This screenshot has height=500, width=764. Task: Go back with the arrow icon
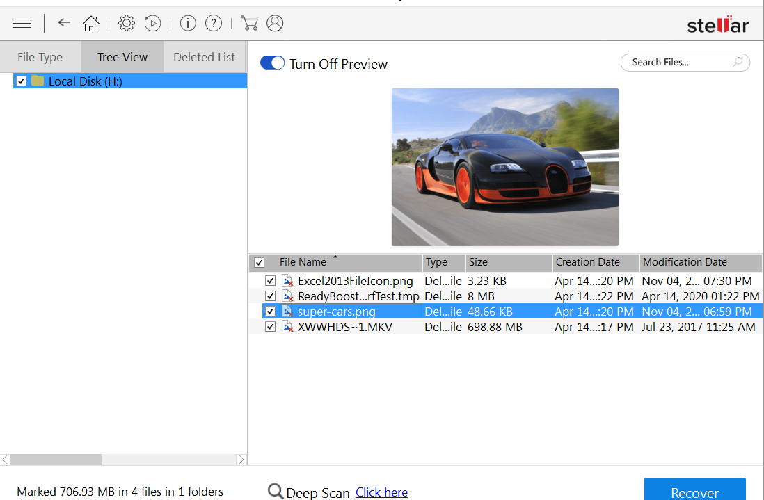click(x=64, y=22)
